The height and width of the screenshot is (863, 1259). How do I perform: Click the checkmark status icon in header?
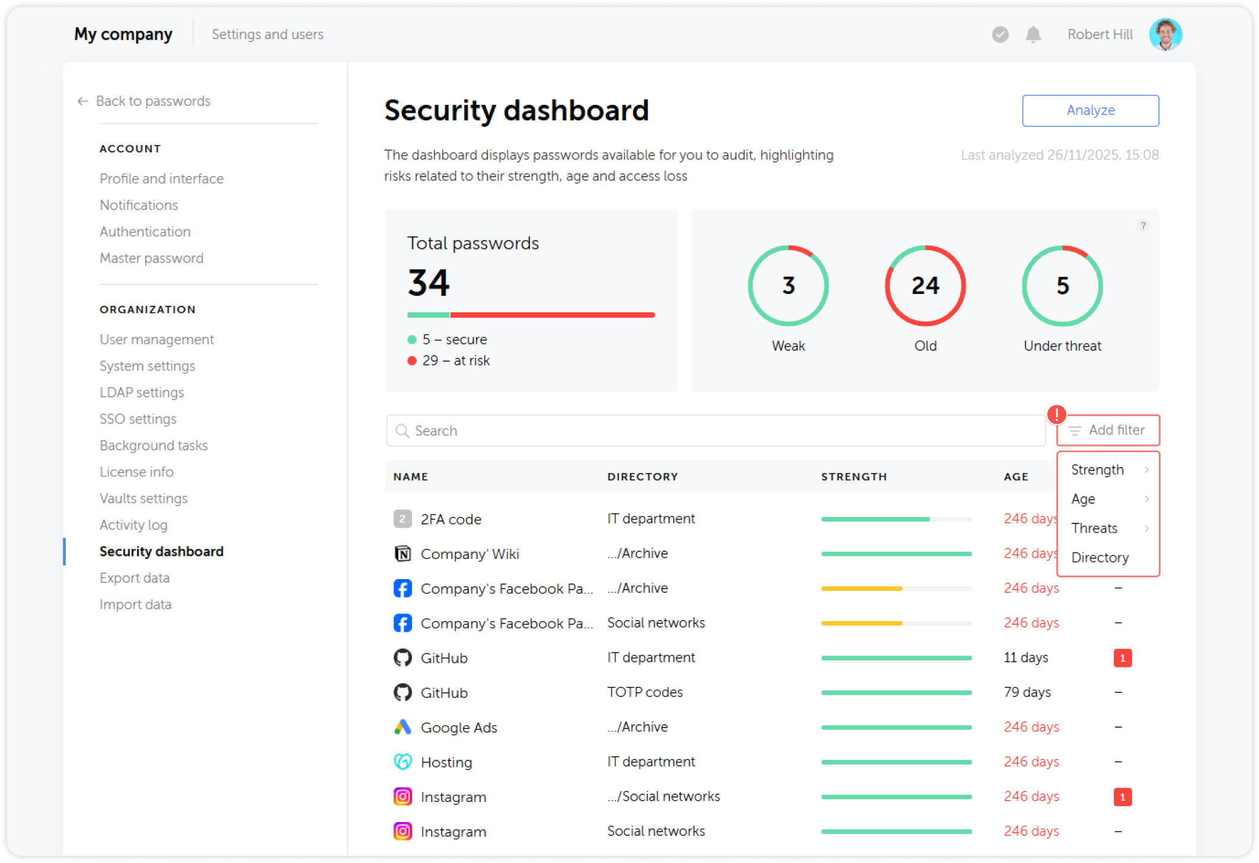(1000, 34)
